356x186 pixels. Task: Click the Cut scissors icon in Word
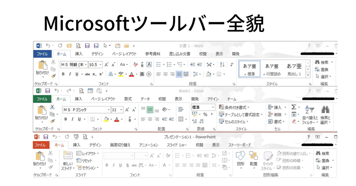point(53,62)
